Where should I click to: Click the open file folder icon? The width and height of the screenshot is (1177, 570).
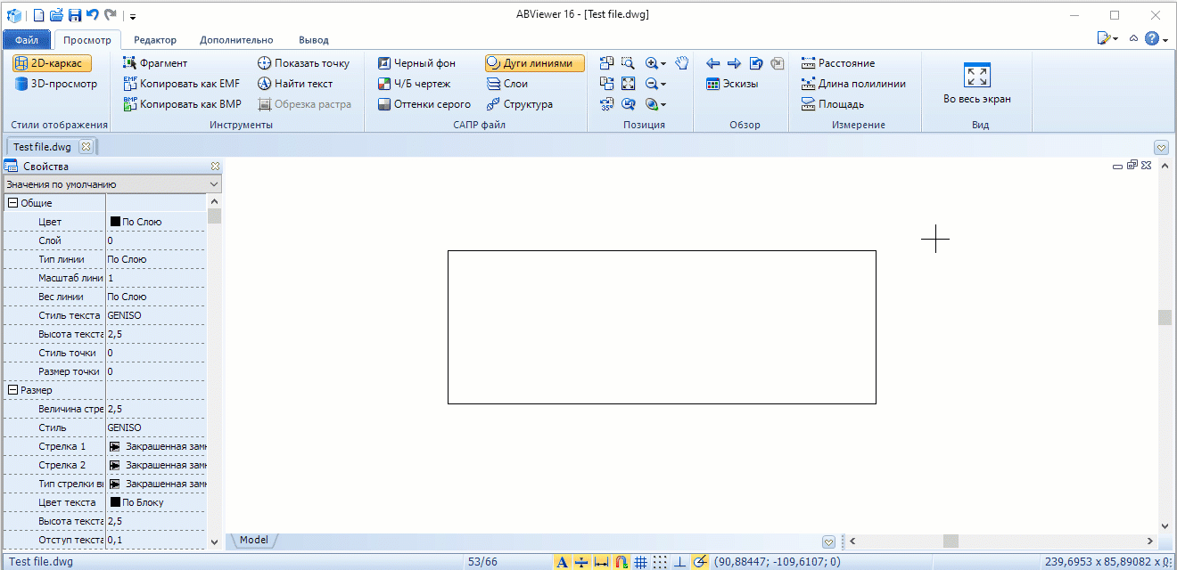point(56,15)
